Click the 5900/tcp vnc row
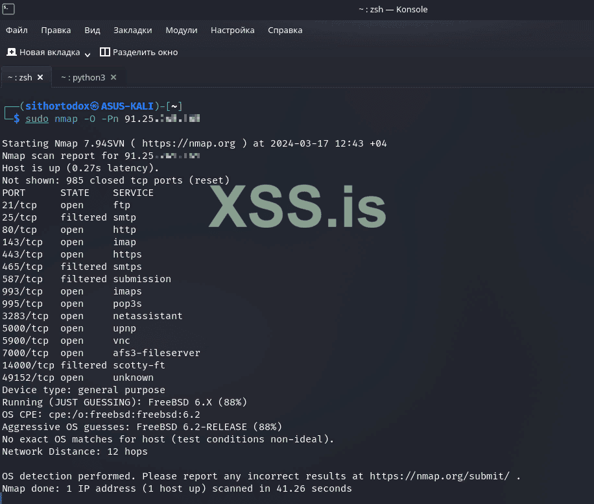The height and width of the screenshot is (504, 594). pyautogui.click(x=66, y=341)
